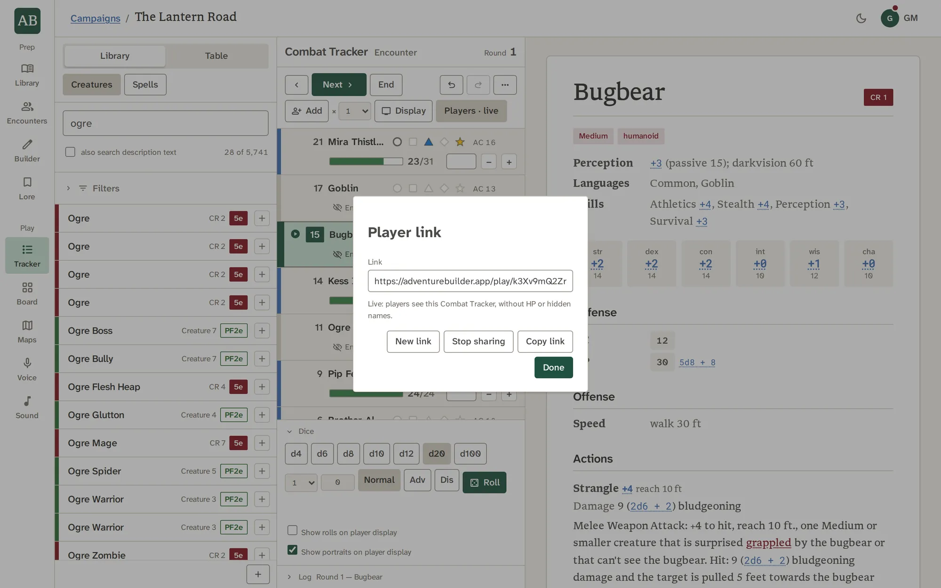Screen dimensions: 941x588
Task: Switch to the Spells tab
Action: coord(145,85)
